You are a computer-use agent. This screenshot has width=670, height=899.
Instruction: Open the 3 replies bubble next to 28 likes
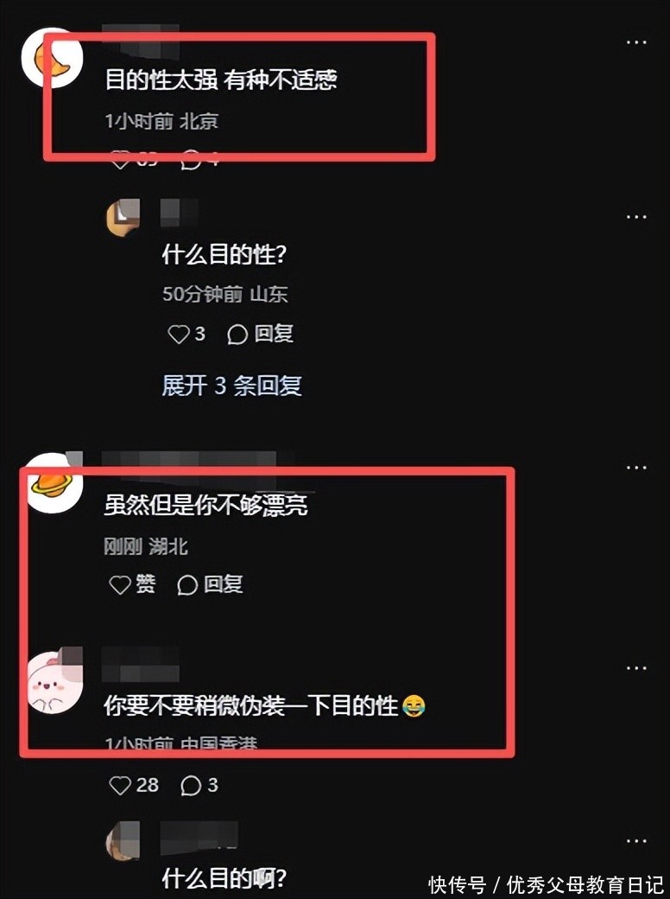tap(199, 785)
